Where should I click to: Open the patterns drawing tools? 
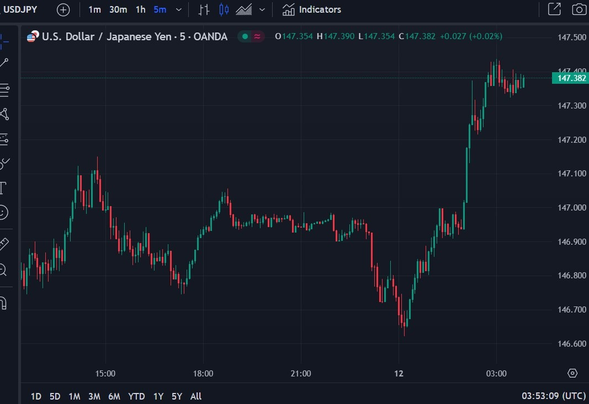tap(4, 114)
